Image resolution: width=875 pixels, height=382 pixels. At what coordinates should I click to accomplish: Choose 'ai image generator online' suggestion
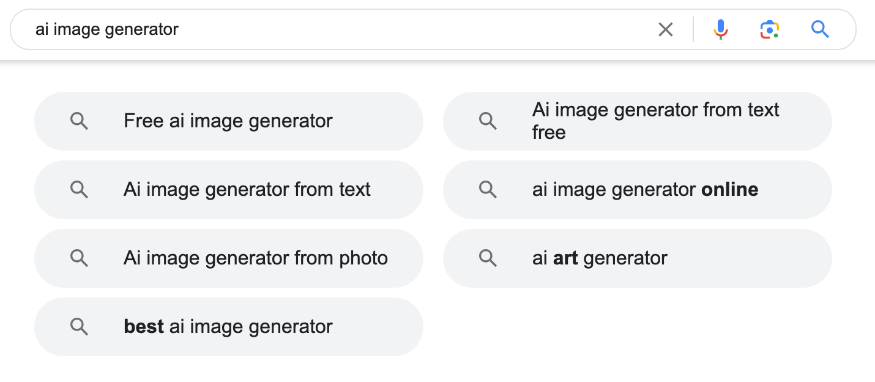pyautogui.click(x=638, y=190)
